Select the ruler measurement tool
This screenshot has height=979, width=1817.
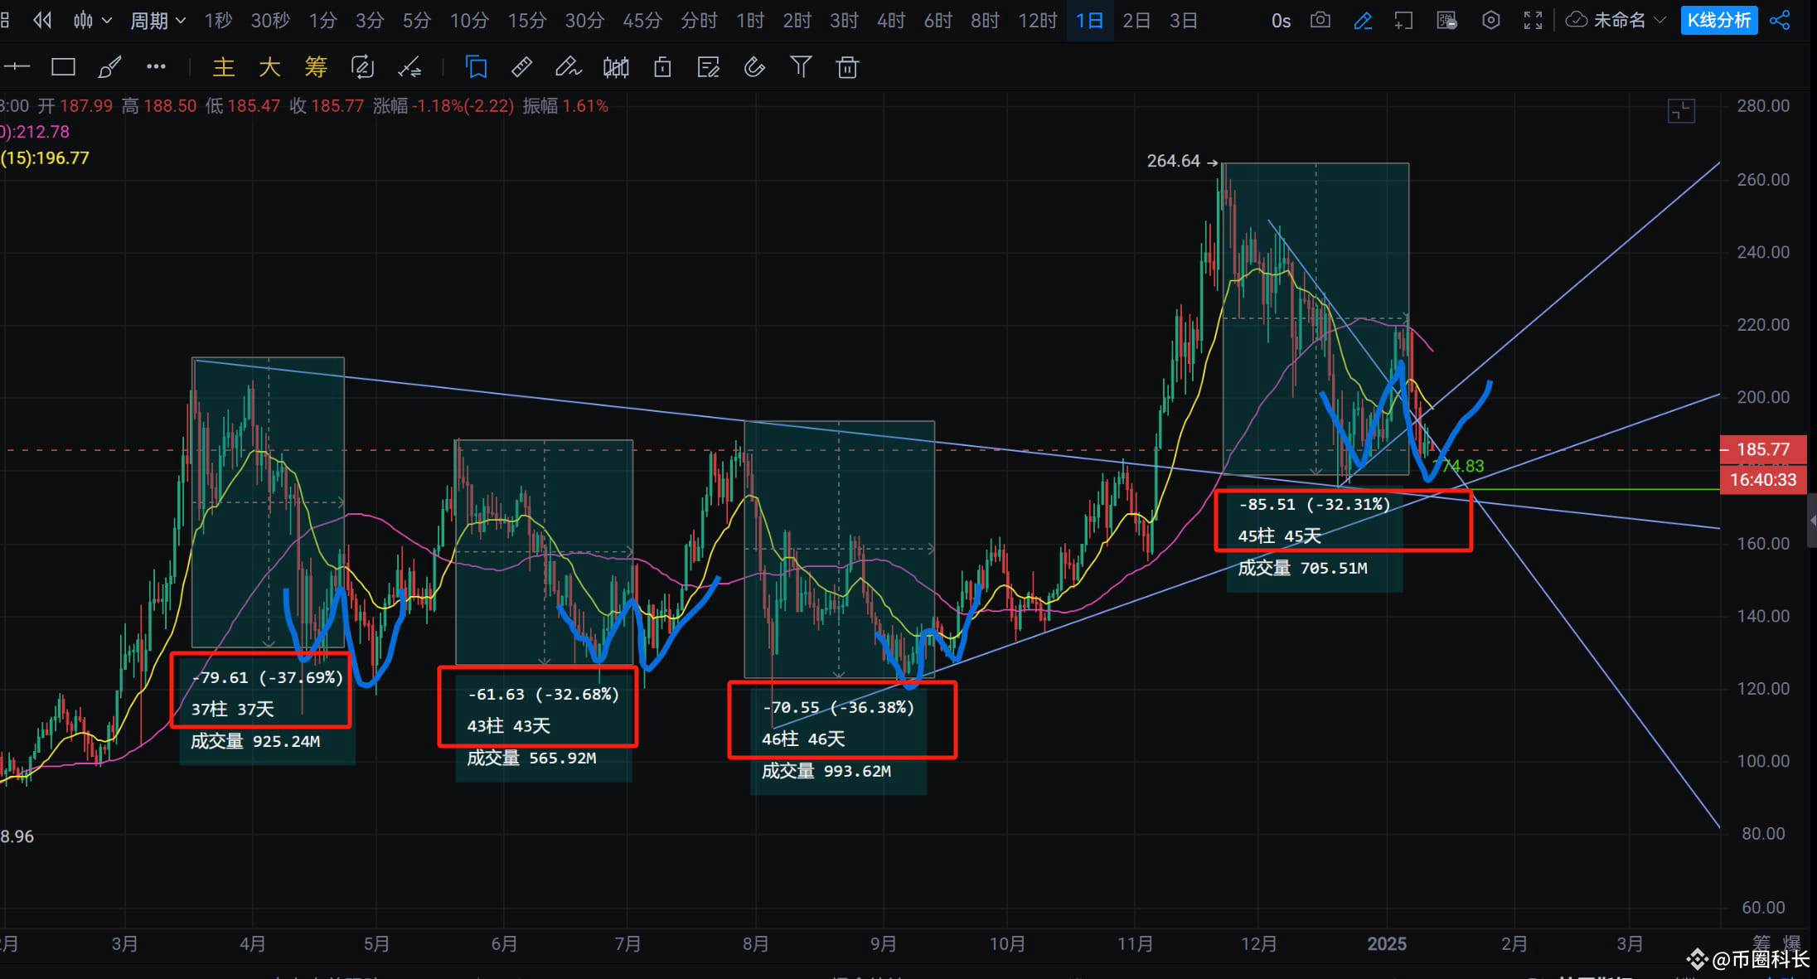tap(521, 67)
